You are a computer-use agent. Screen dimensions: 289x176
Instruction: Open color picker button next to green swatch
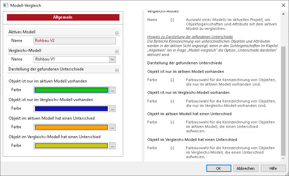click(x=113, y=90)
